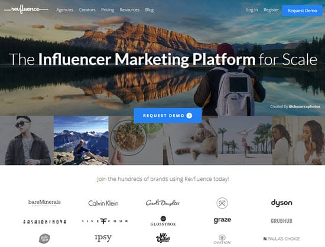Viewport: 325px width, 247px height.
Task: Click the Fashion Nova brand logo
Action: [x=45, y=222]
